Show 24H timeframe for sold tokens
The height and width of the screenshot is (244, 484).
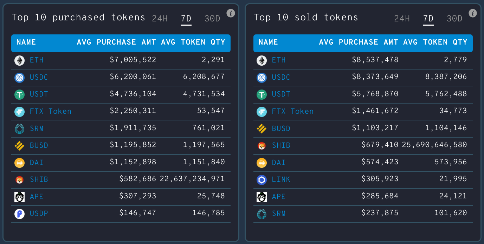coord(402,19)
